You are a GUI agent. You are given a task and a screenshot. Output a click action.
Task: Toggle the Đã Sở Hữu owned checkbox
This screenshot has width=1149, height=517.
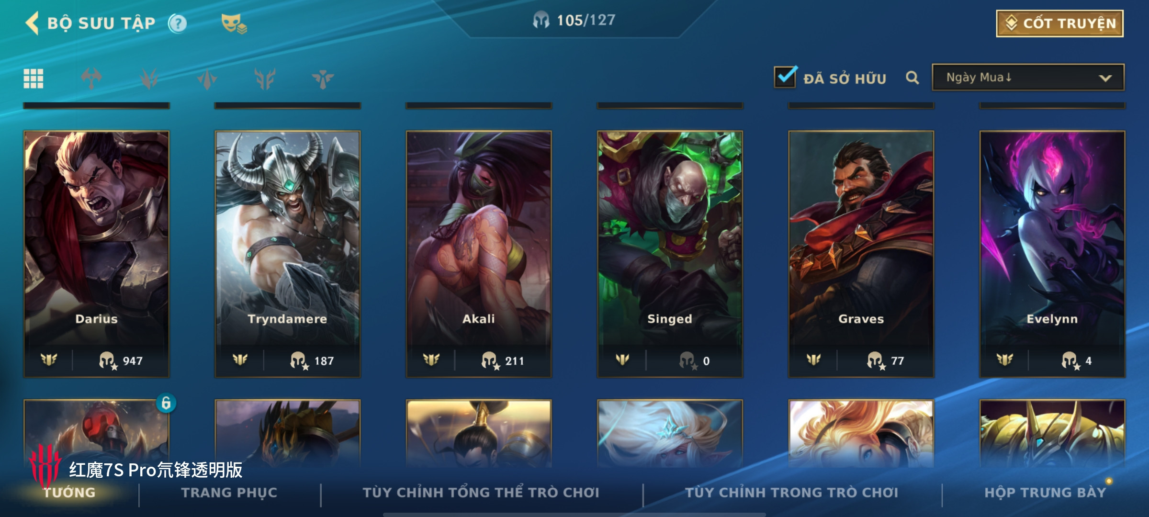[x=785, y=77]
